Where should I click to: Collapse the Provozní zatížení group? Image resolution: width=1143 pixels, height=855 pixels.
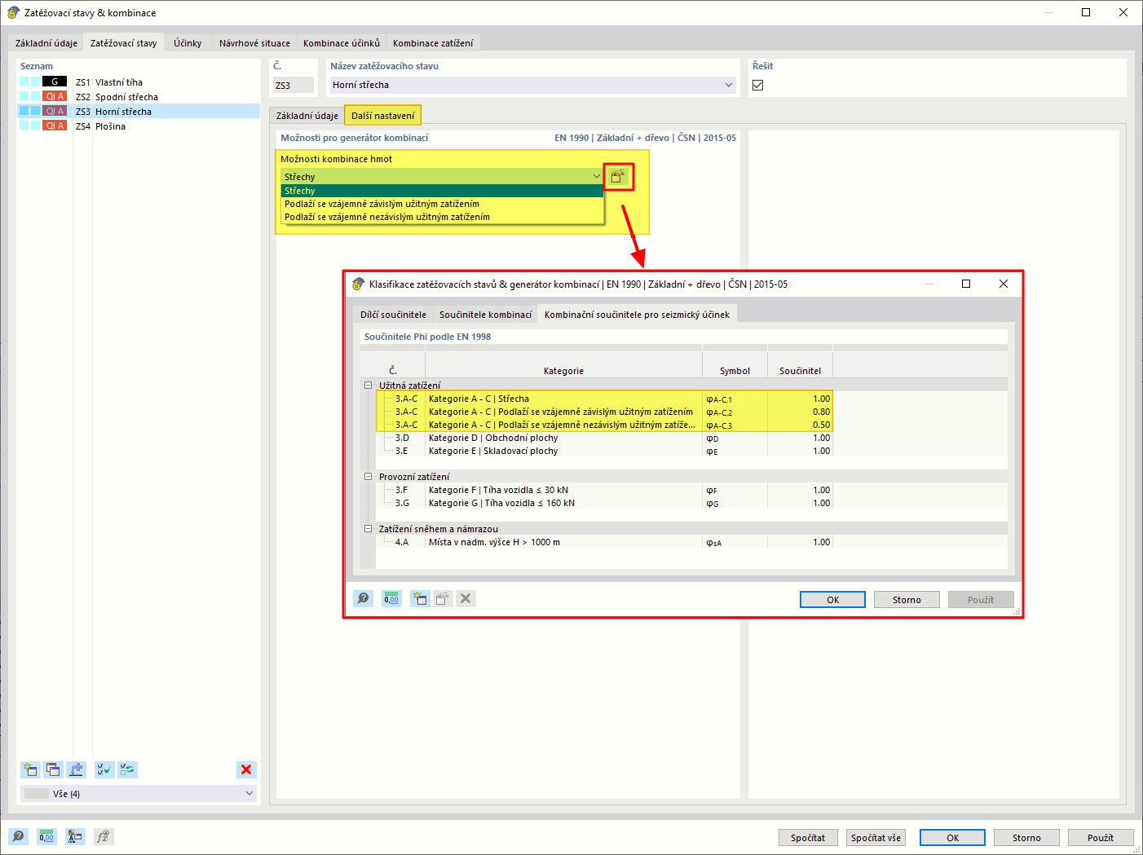(368, 477)
